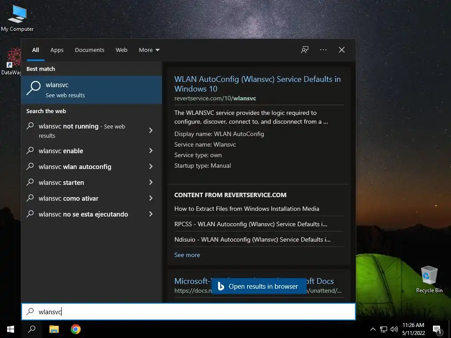Open File Explorer from the taskbar
The height and width of the screenshot is (338, 451).
[54, 329]
